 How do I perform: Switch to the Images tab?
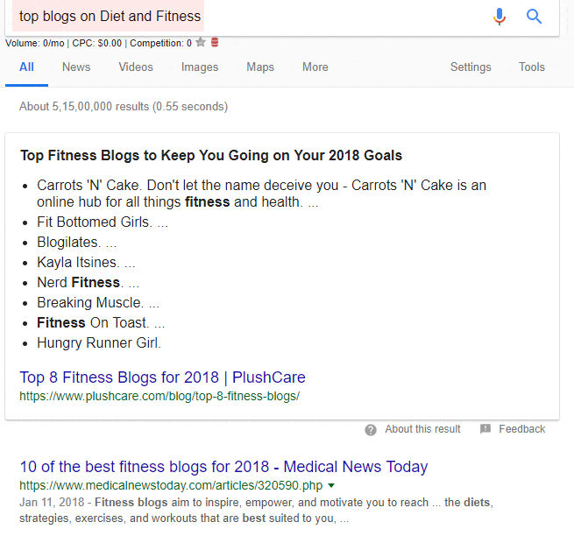point(200,67)
